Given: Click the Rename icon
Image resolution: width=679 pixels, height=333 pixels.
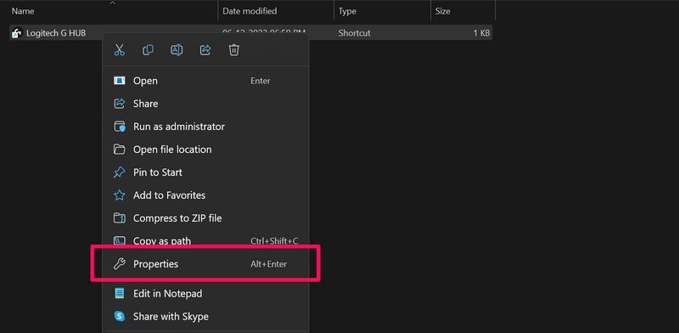Looking at the screenshot, I should point(177,50).
